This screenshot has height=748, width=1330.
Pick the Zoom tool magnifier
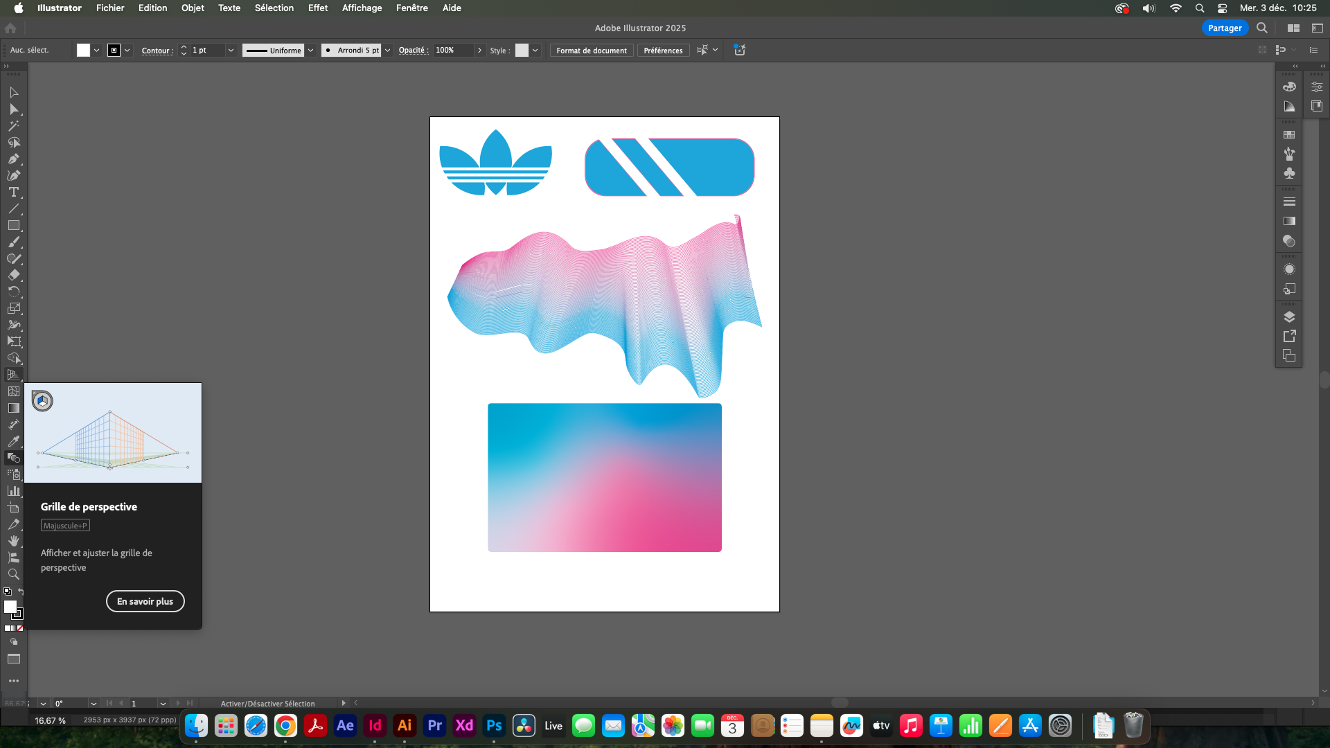coord(13,574)
